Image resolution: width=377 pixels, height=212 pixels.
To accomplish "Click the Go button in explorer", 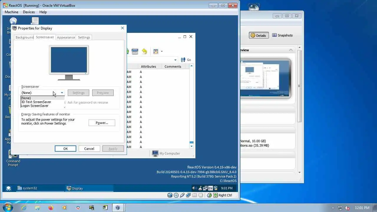I will coord(186,60).
